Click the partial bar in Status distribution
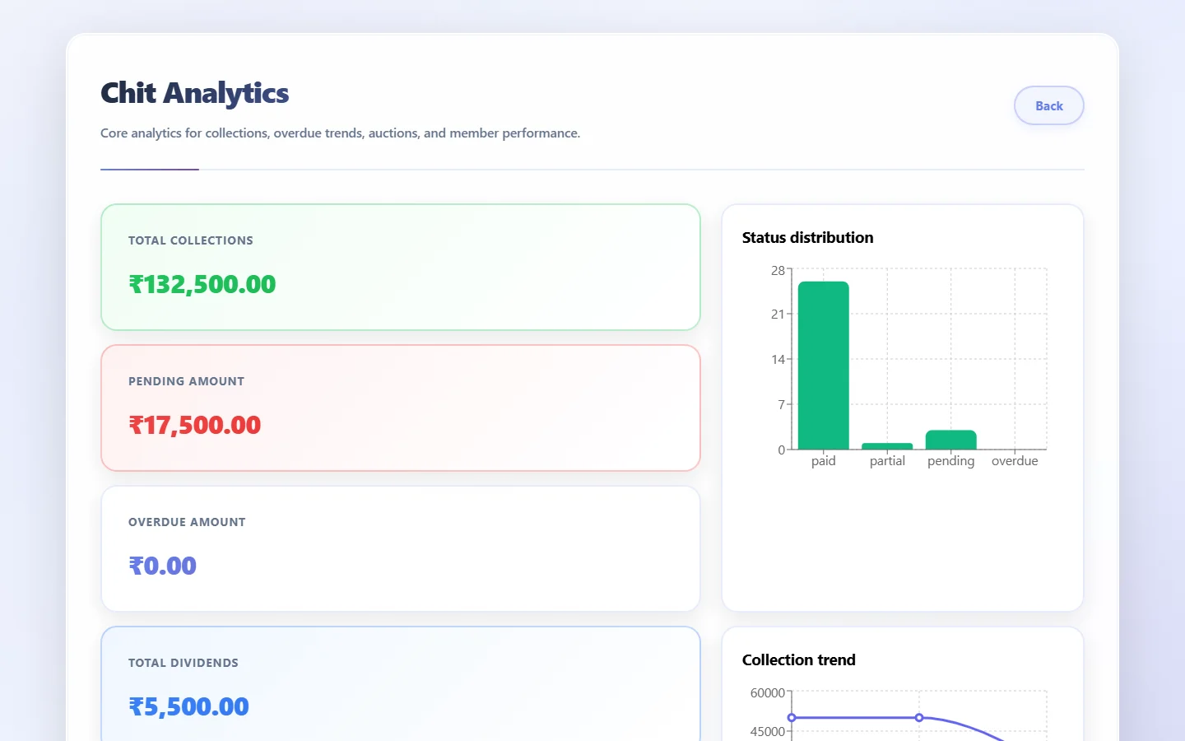The width and height of the screenshot is (1185, 741). tap(887, 446)
